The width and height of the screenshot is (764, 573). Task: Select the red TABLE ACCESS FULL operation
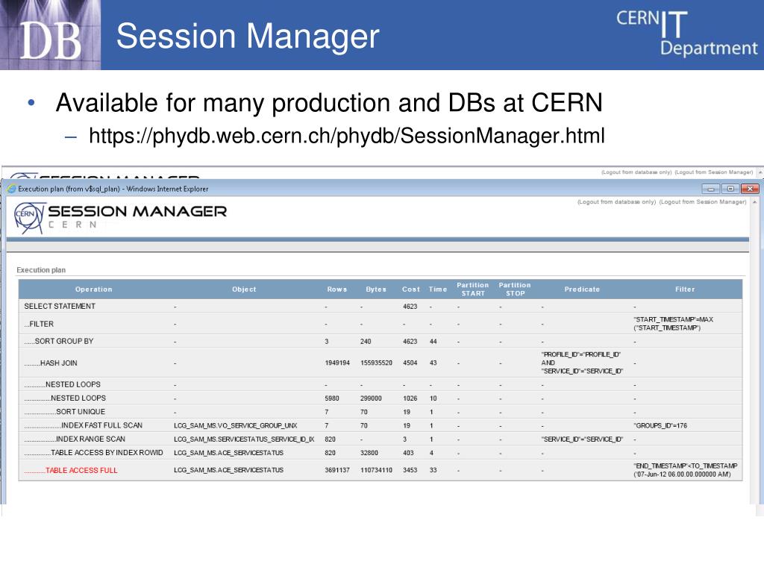click(x=71, y=470)
